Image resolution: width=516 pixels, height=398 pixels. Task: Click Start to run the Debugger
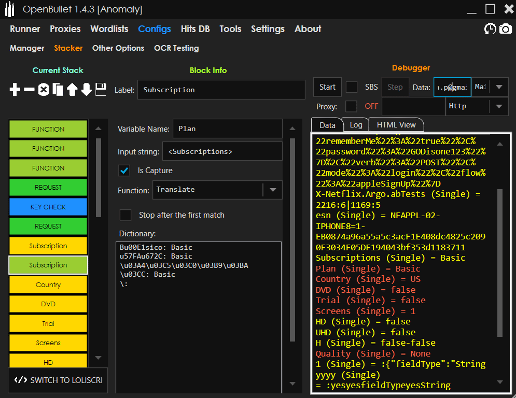coord(327,87)
